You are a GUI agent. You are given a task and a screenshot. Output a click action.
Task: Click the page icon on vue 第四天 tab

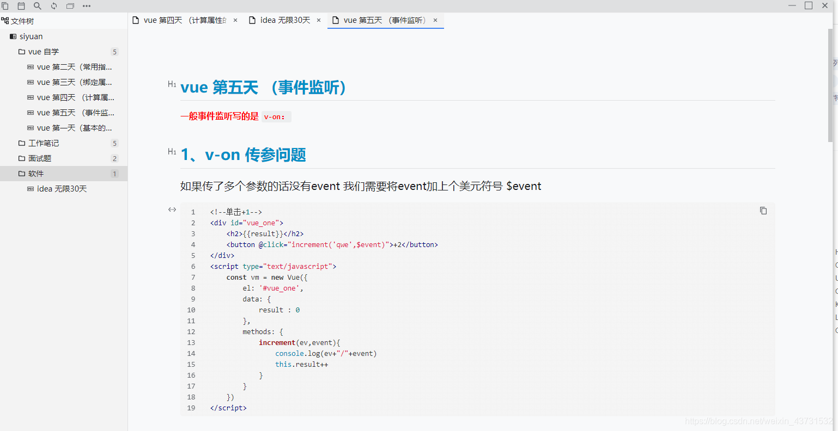[x=136, y=20]
